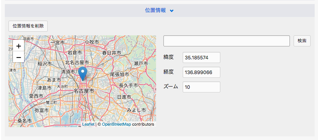Viewport: 318px width, 140px height.
Task: Click the 経度 field showing 136.899066
Action: pos(202,72)
